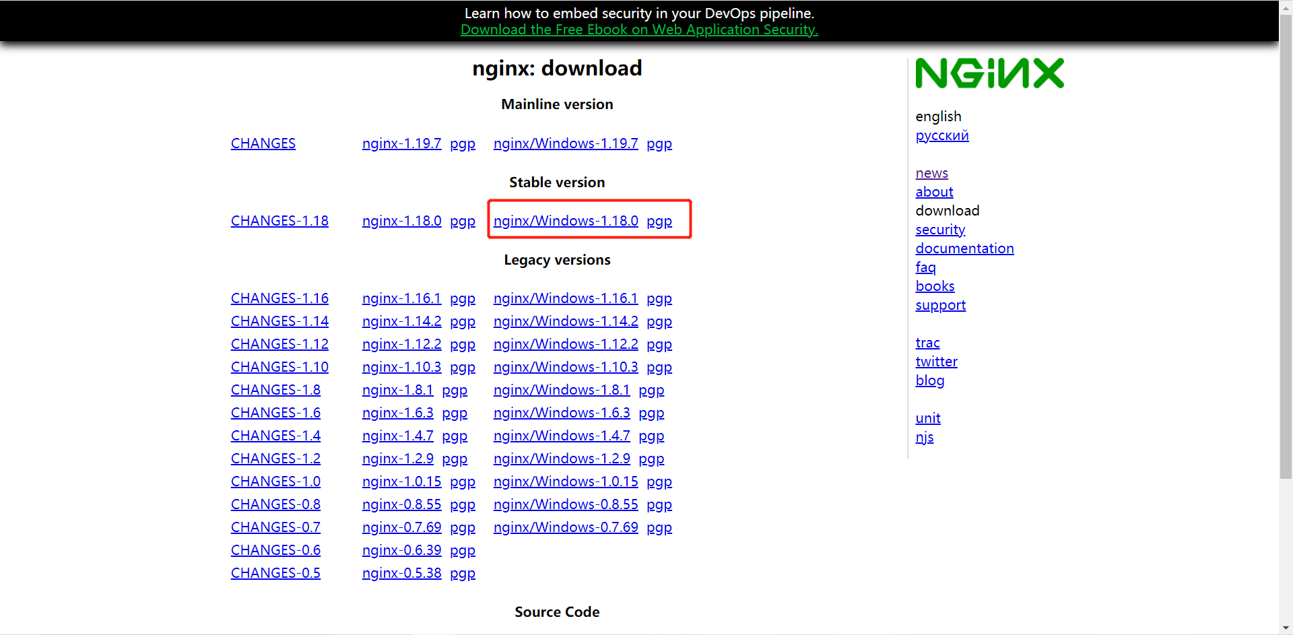Image resolution: width=1293 pixels, height=635 pixels.
Task: Open the njs link
Action: point(925,437)
